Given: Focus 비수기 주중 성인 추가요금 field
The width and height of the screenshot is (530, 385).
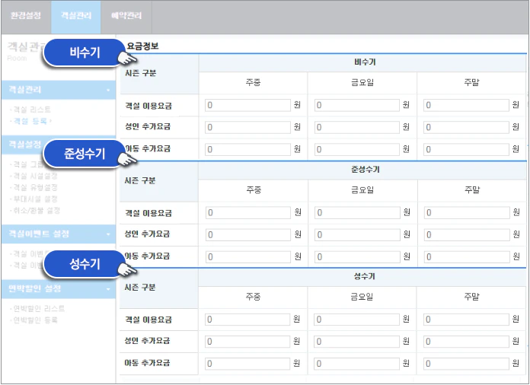Looking at the screenshot, I should point(247,127).
